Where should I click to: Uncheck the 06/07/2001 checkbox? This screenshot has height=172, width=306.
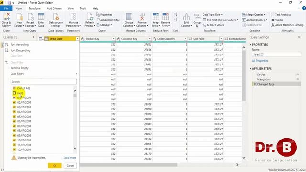click(14, 121)
